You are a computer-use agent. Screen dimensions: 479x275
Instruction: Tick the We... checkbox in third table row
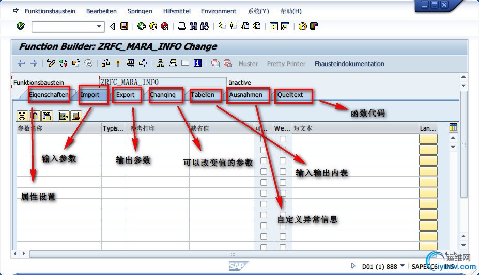[x=283, y=160]
